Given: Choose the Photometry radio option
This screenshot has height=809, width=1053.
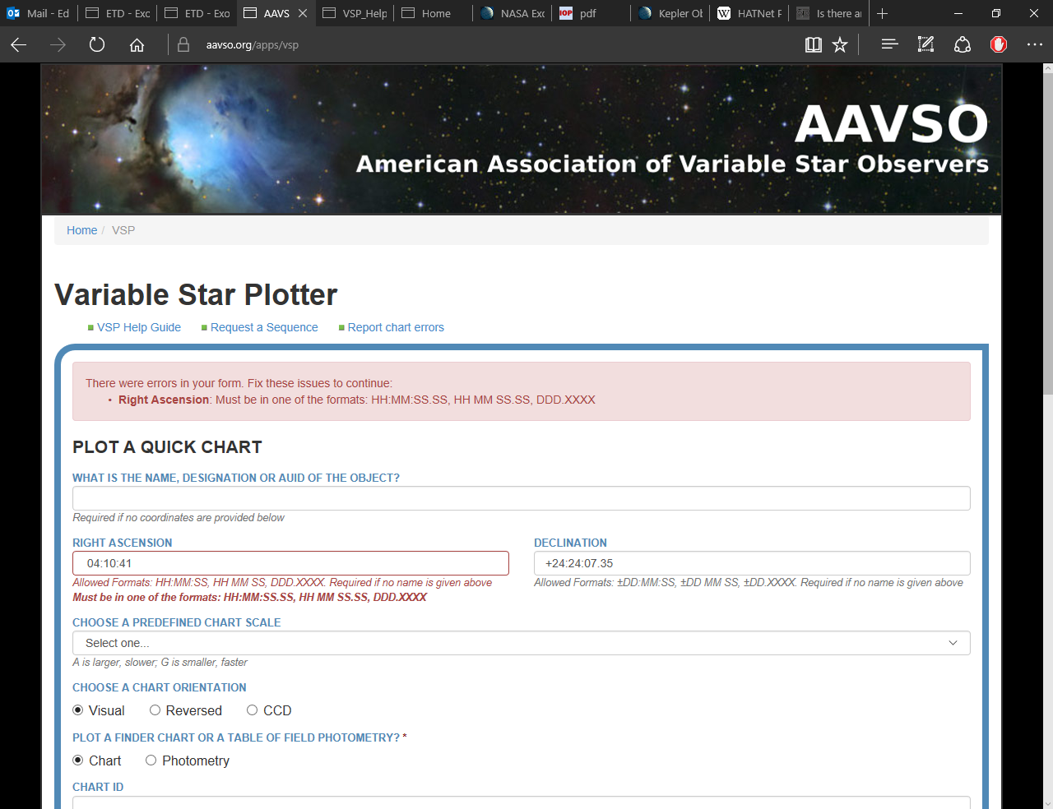Looking at the screenshot, I should click(151, 760).
